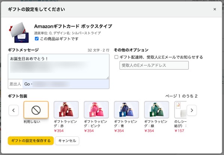Screen dimensions: 224x155
Task: Click the 利用しない label under wrapping
Action: [32, 122]
